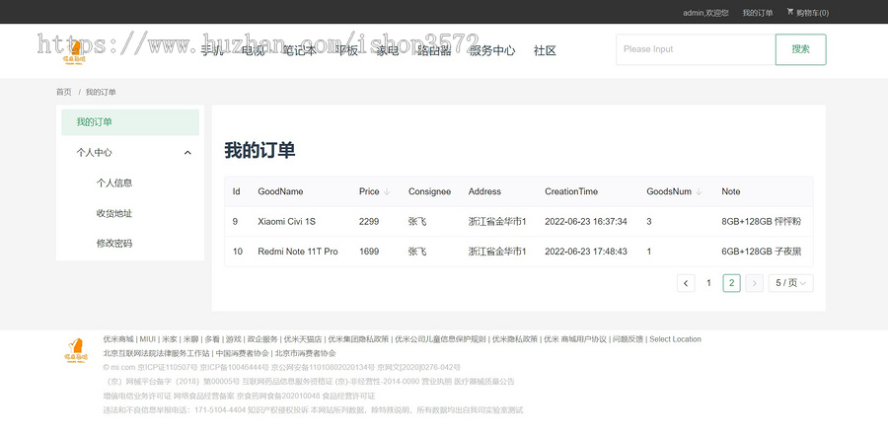Click the GoodName column header

(280, 191)
